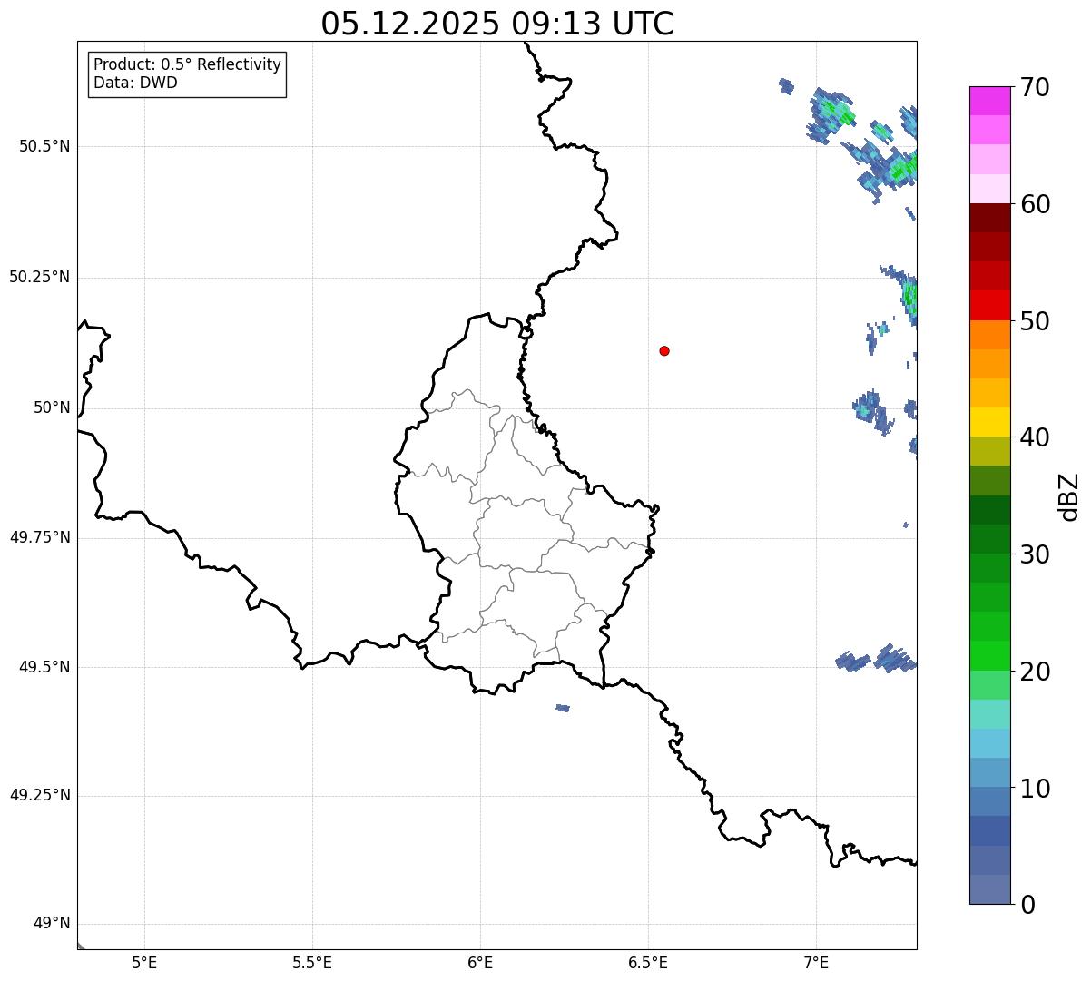Click the 49.5°N latitude label
This screenshot has height=981, width=1091.
pyautogui.click(x=44, y=667)
